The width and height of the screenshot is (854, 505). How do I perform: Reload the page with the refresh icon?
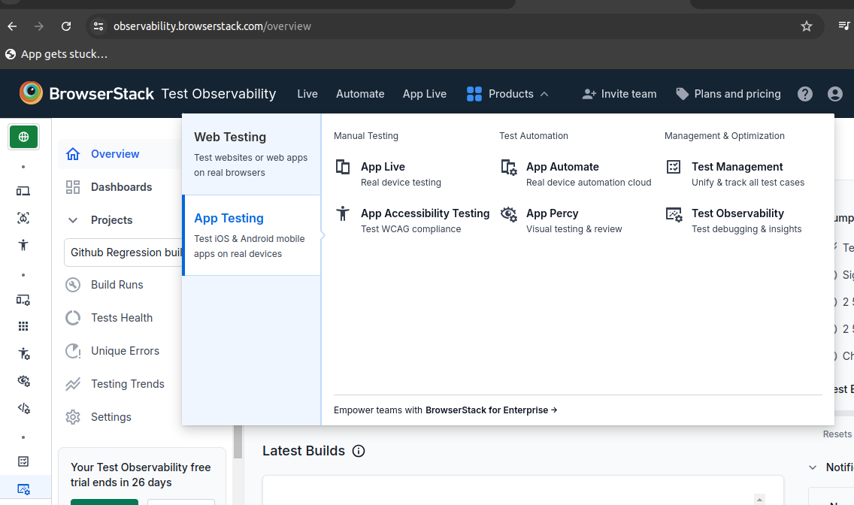[x=66, y=26]
